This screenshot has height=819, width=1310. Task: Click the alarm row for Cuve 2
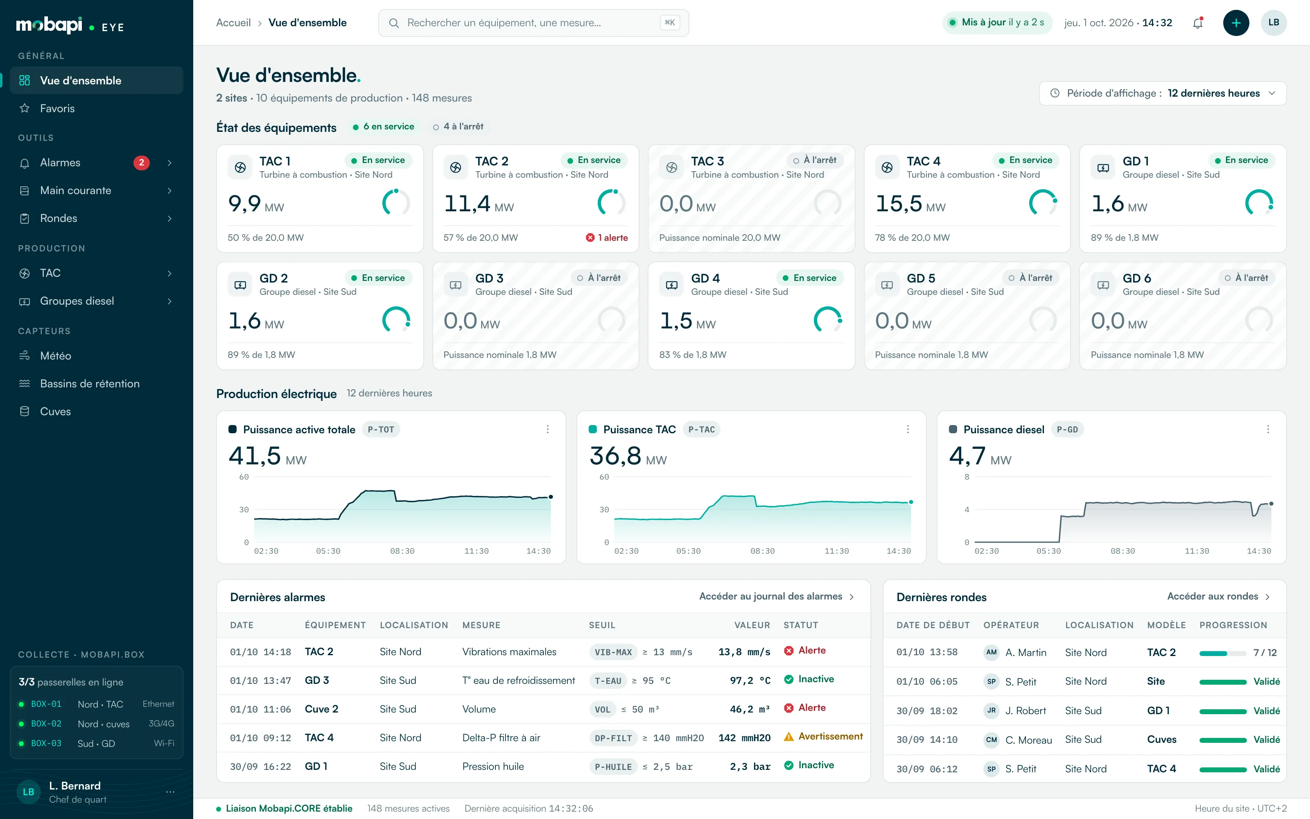point(544,709)
